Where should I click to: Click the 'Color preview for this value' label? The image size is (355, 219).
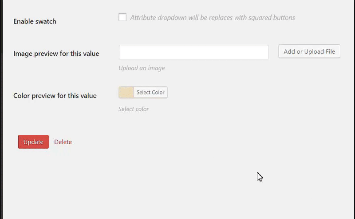tap(55, 96)
